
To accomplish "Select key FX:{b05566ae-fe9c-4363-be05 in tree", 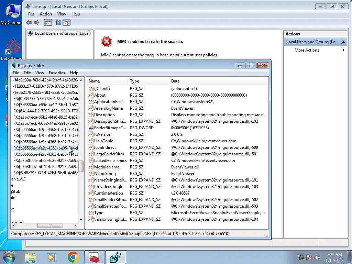I will click(x=46, y=154).
